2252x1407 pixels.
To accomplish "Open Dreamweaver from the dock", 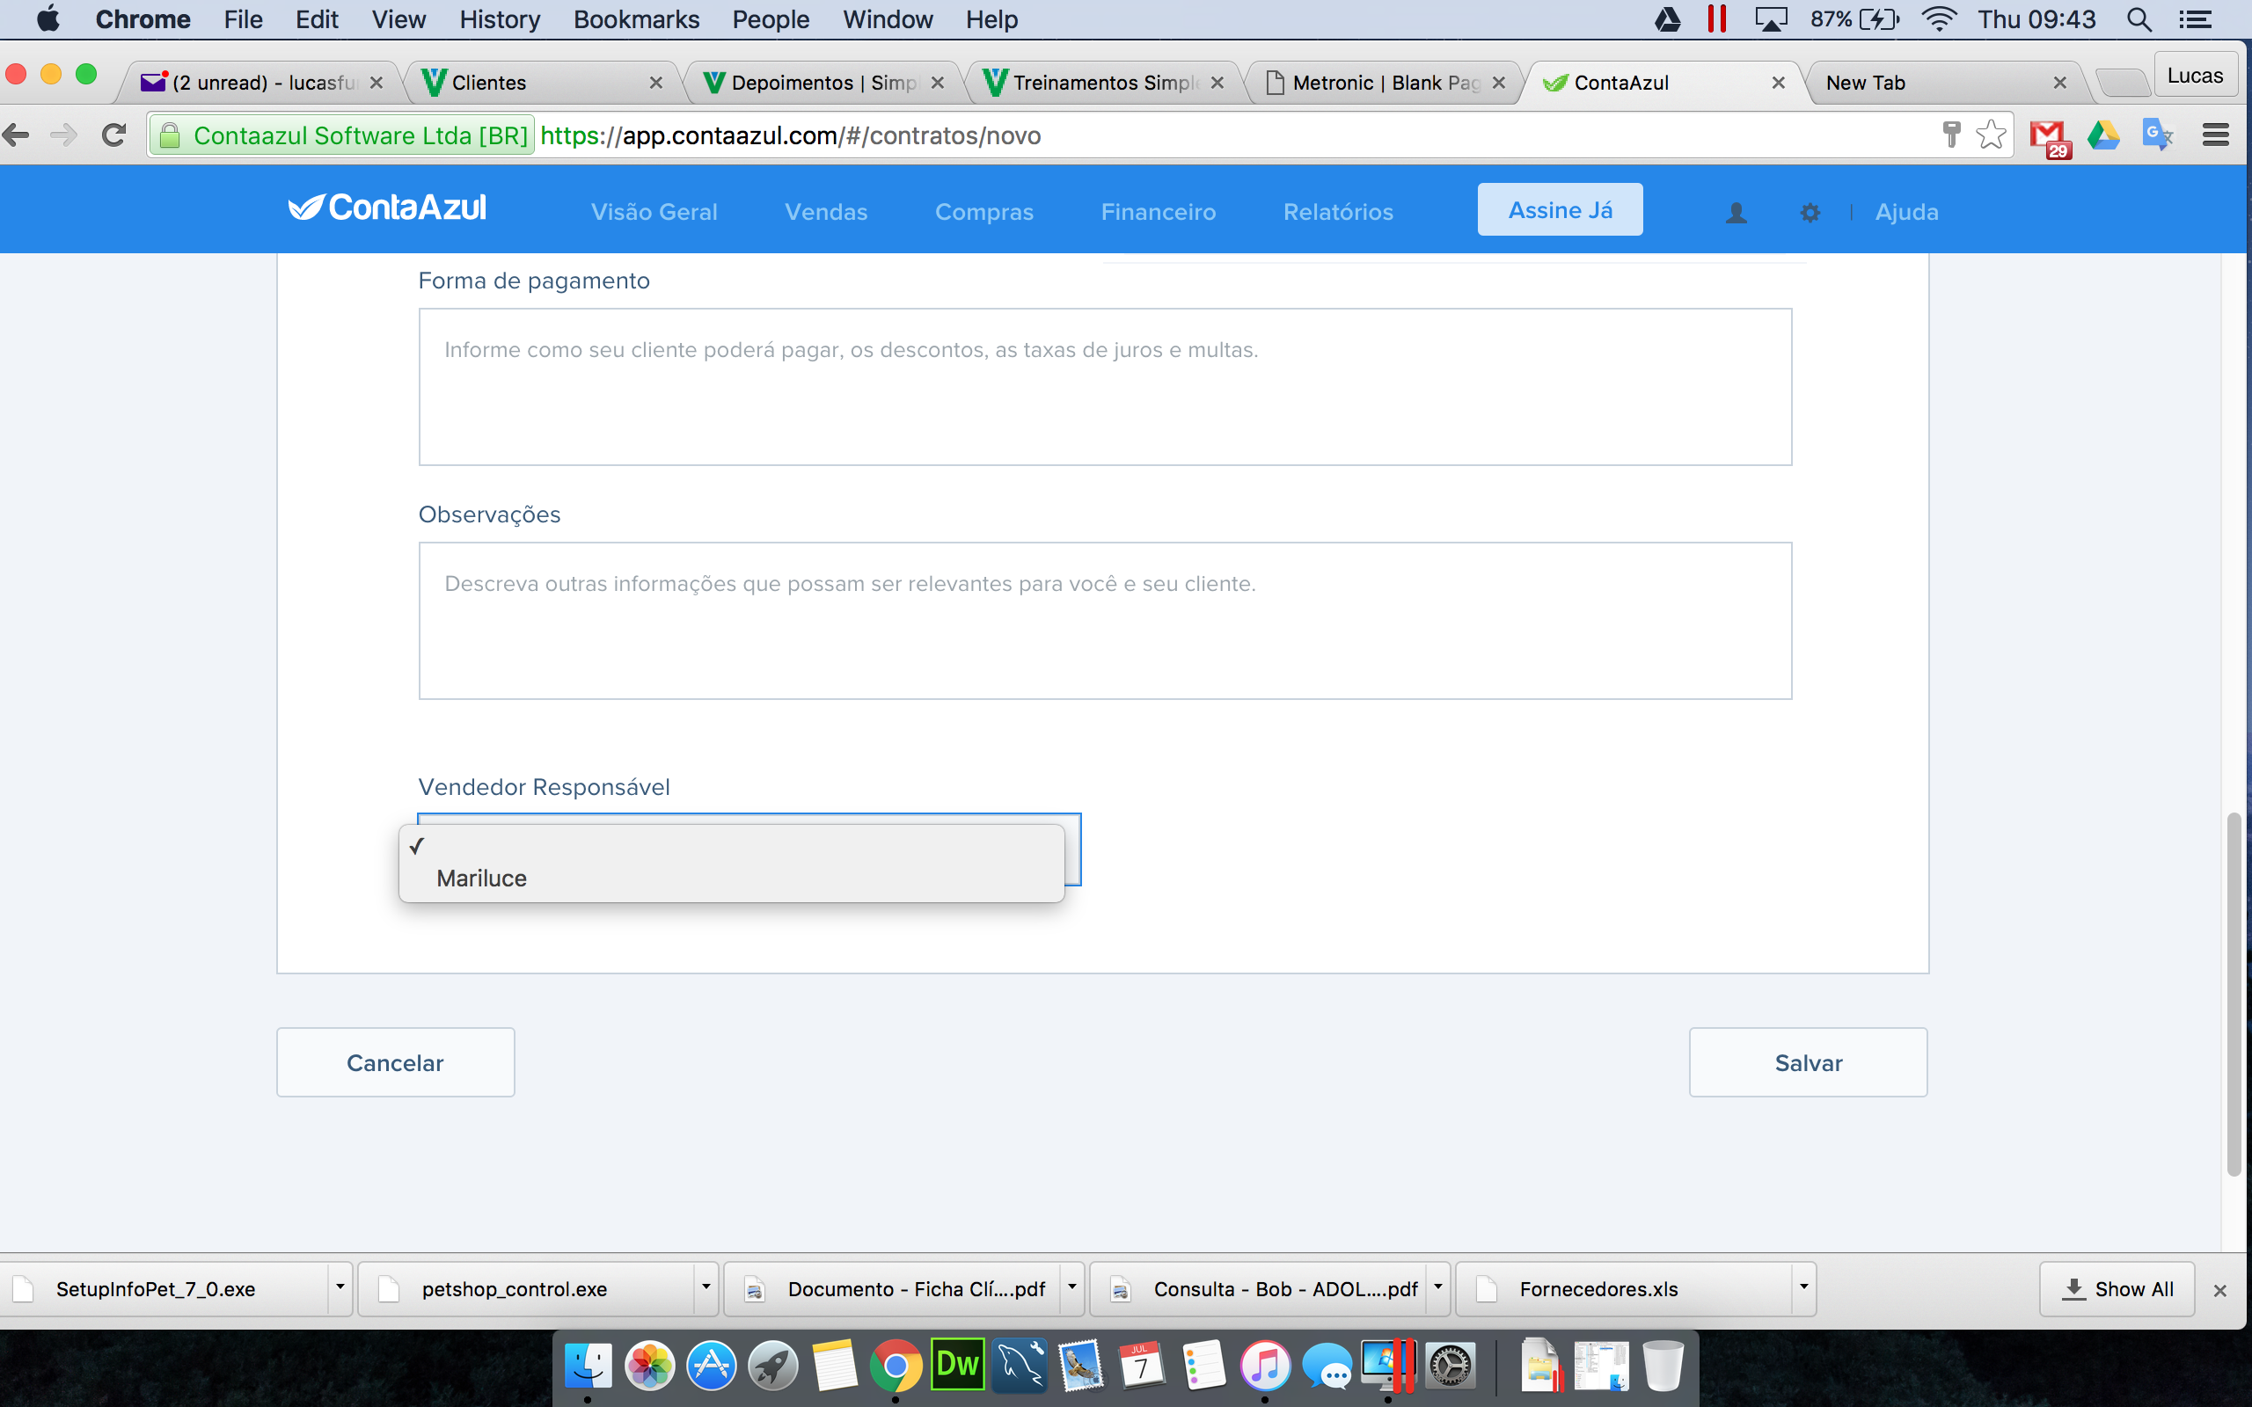I will coord(958,1365).
